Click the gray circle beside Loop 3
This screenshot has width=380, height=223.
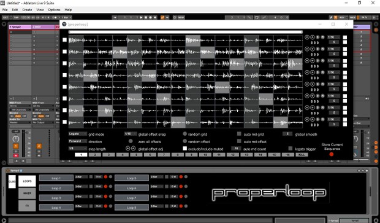[110, 197]
